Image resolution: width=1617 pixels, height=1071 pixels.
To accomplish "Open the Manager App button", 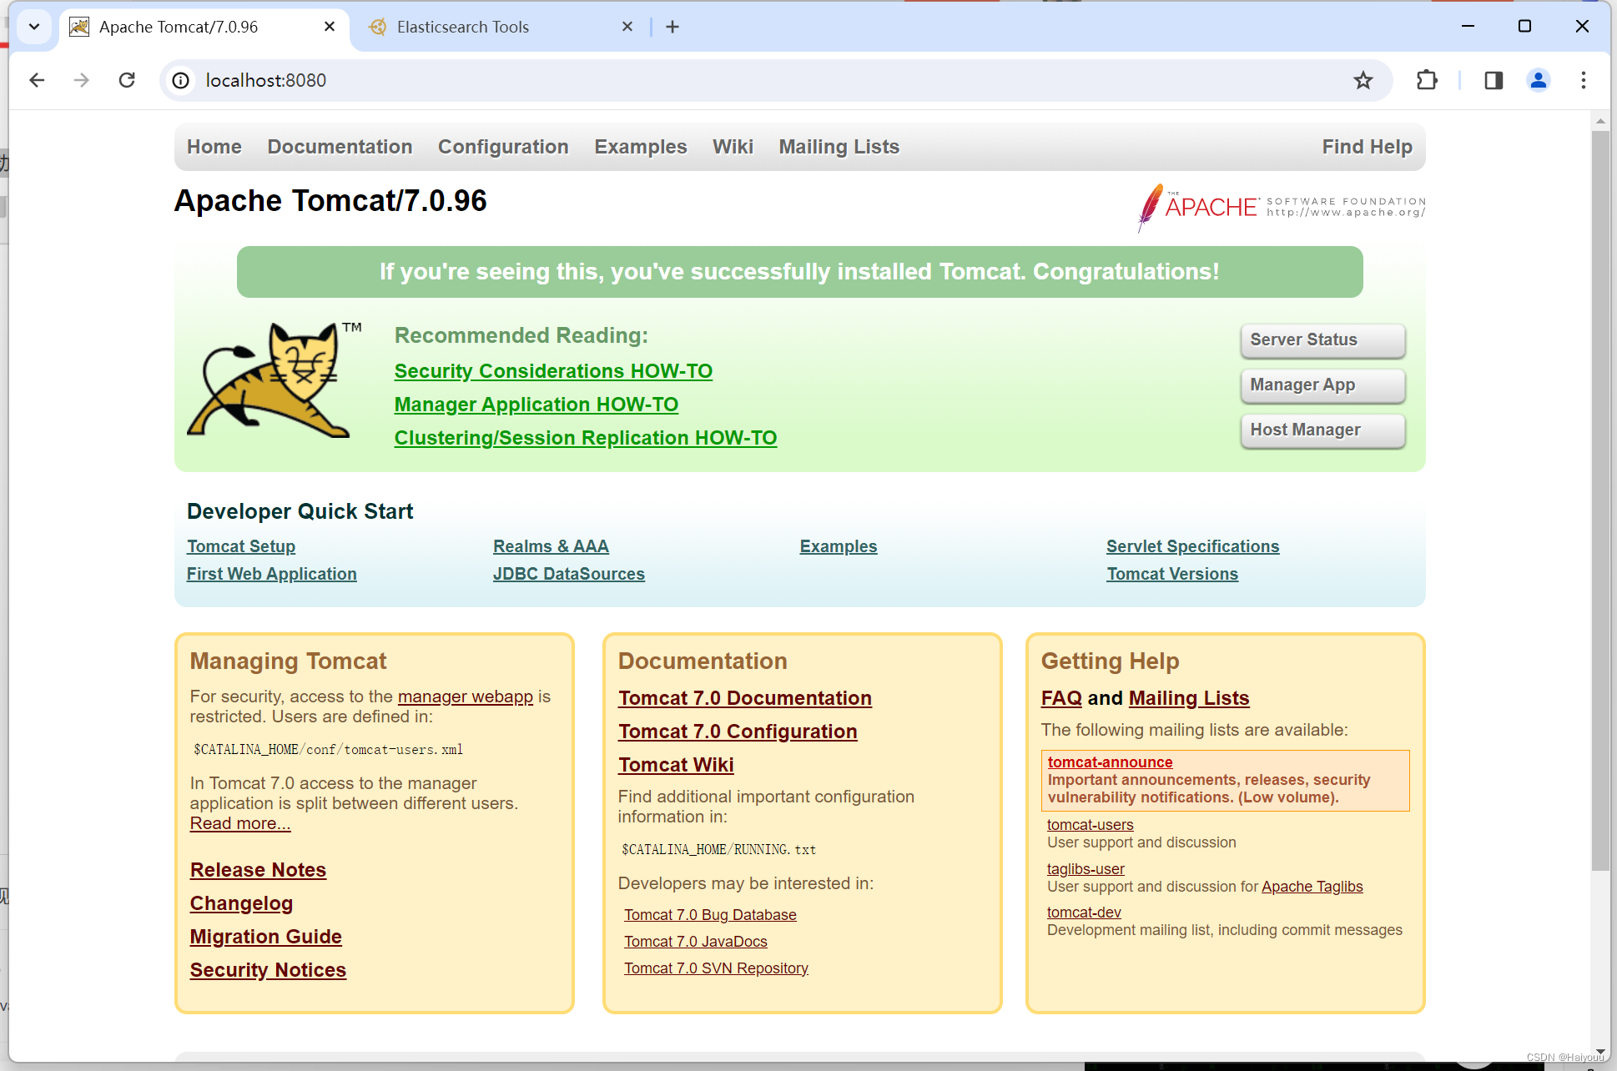I will coord(1322,385).
